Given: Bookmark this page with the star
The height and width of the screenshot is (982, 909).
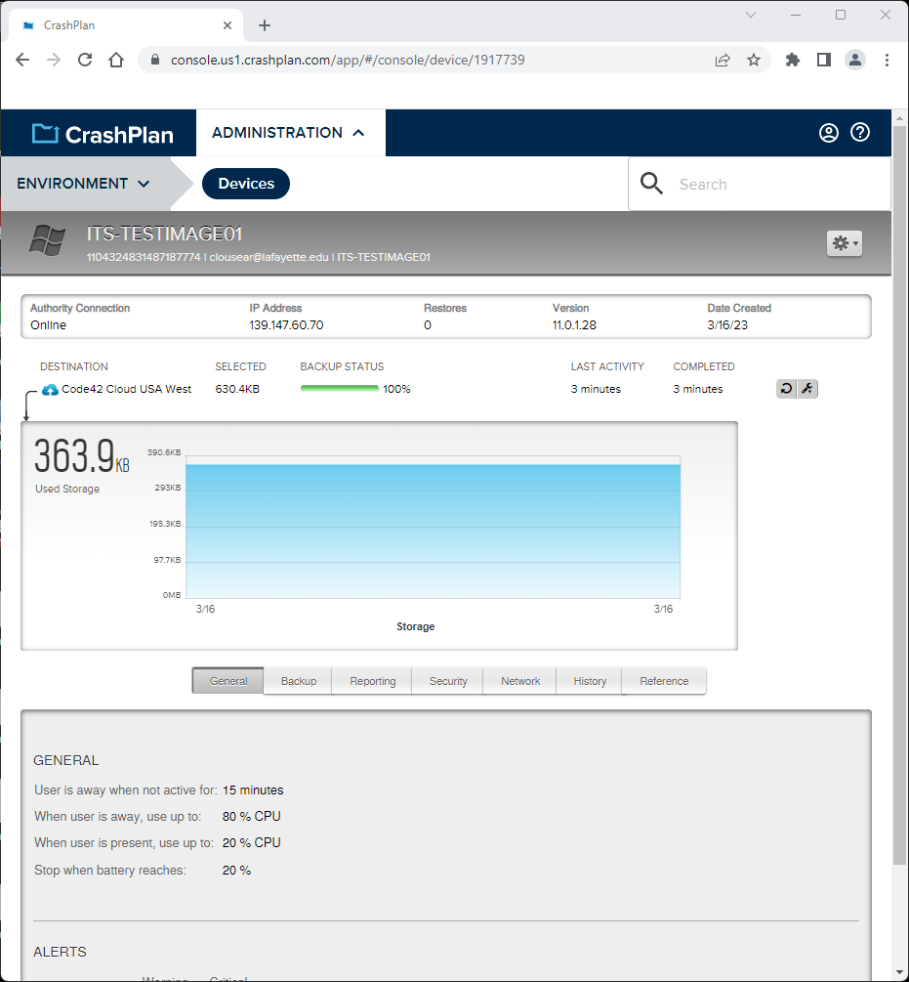Looking at the screenshot, I should coord(754,60).
